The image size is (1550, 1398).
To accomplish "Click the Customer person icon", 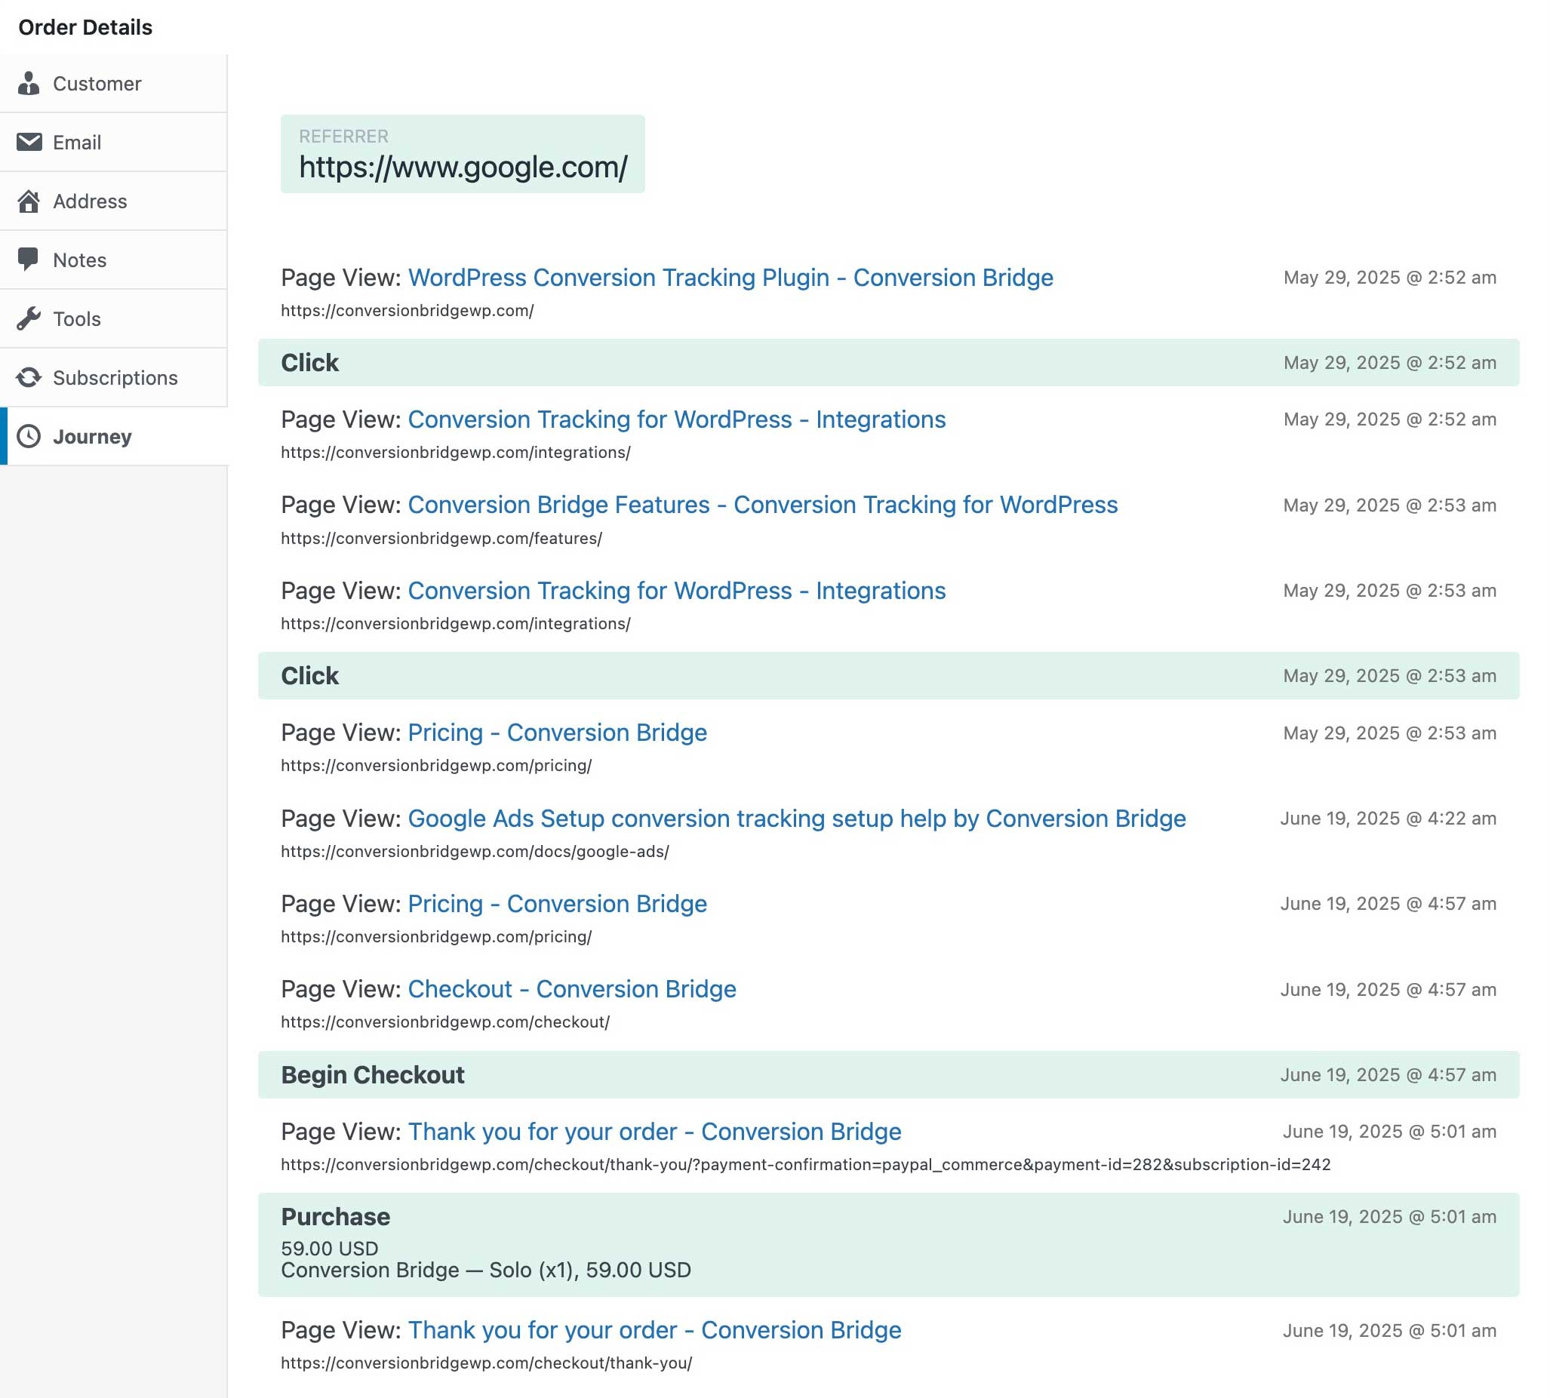I will click(29, 83).
